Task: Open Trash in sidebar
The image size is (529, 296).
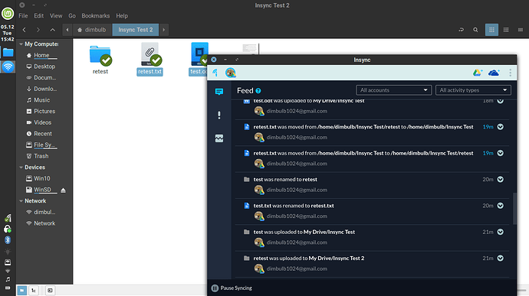Action: coord(41,156)
